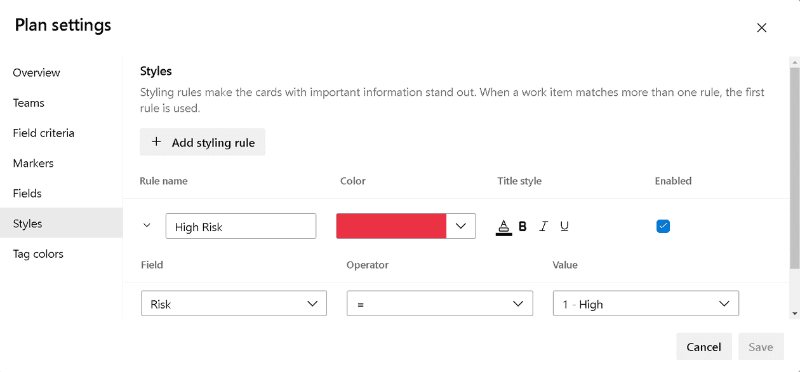
Task: Apply bold title style
Action: tap(523, 225)
